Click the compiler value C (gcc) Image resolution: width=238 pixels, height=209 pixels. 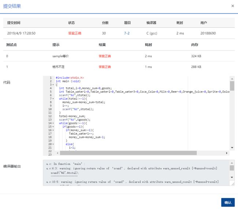(x=152, y=33)
